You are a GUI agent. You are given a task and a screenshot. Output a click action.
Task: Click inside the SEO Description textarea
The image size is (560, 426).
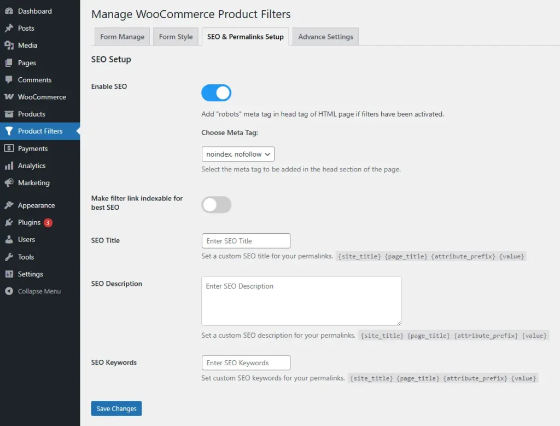(x=301, y=301)
